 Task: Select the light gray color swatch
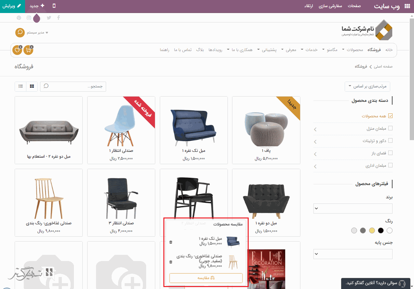(354, 230)
